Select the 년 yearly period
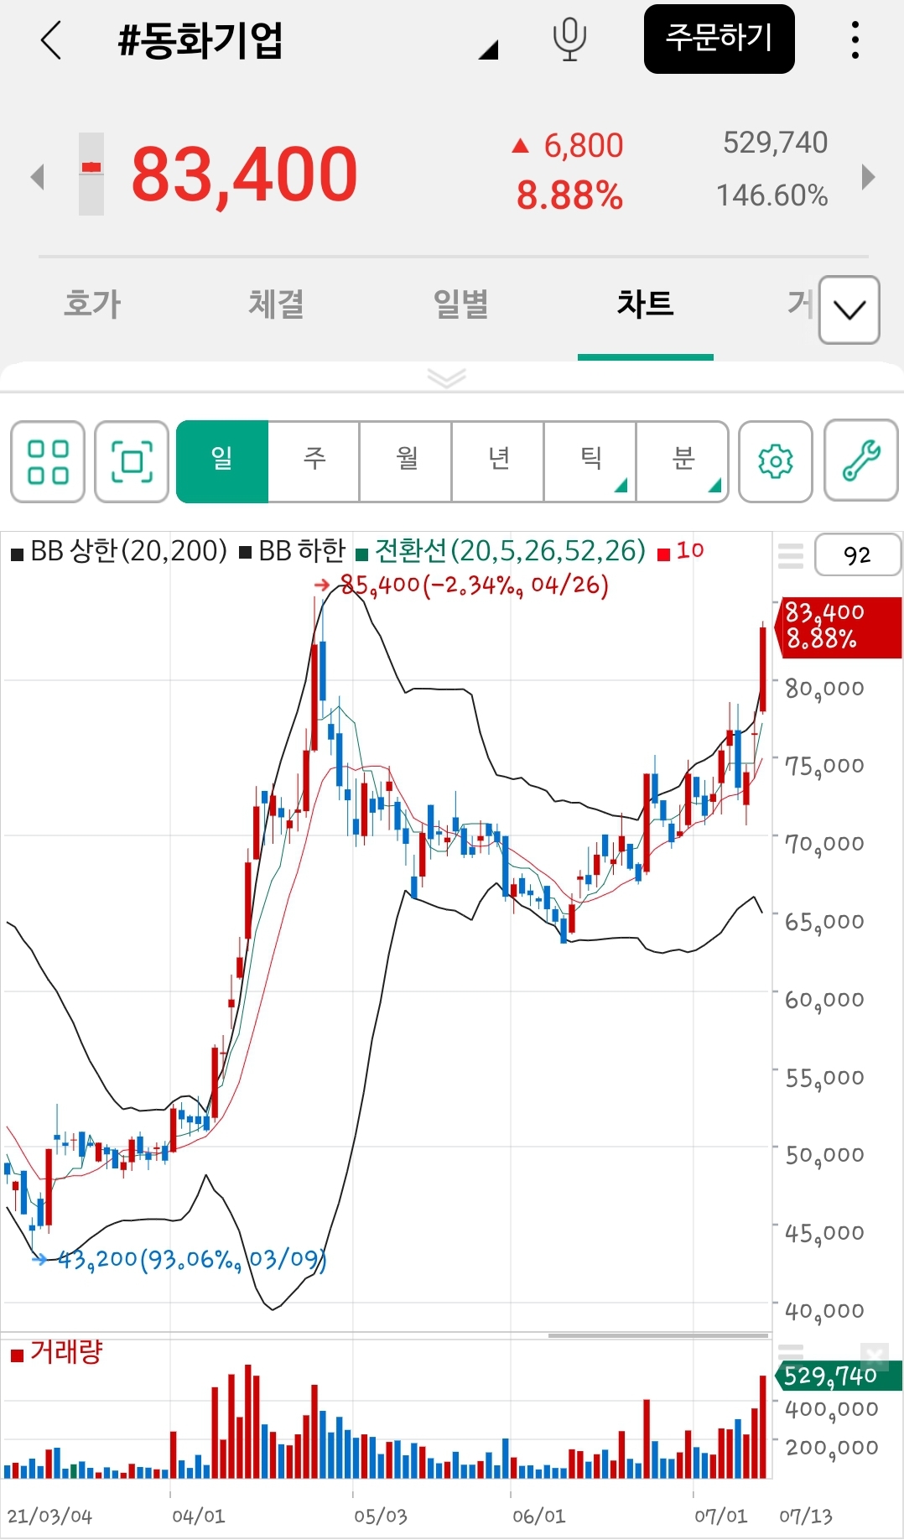Viewport: 904px width, 1540px height. pos(498,461)
